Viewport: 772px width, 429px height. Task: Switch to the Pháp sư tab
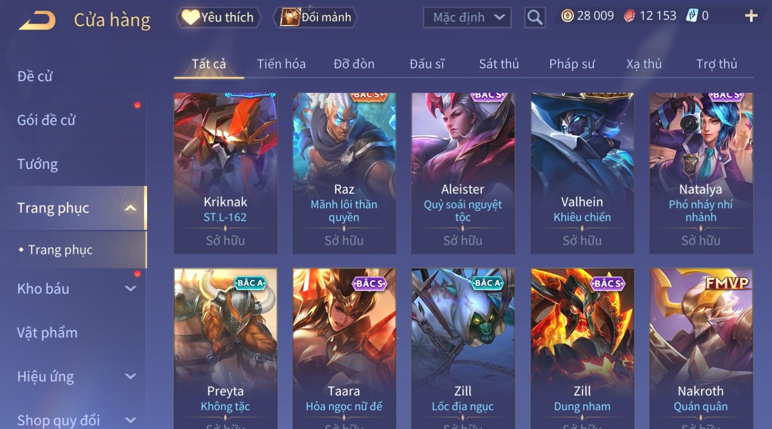(x=572, y=64)
